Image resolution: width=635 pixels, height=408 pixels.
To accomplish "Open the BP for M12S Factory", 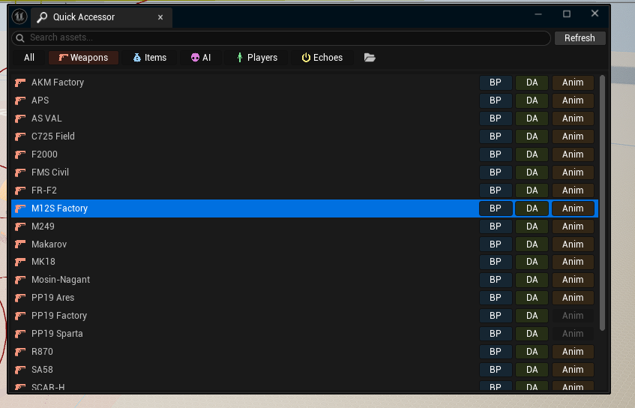I will pyautogui.click(x=496, y=208).
